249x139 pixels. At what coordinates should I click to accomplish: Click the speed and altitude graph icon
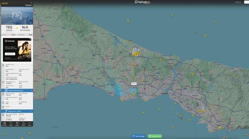tap(6, 90)
